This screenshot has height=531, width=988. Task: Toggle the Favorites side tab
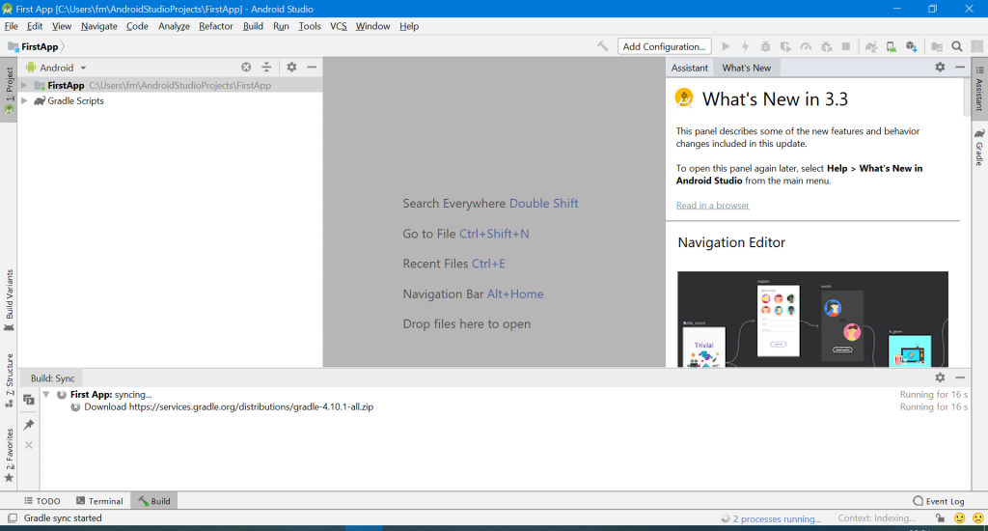9,456
